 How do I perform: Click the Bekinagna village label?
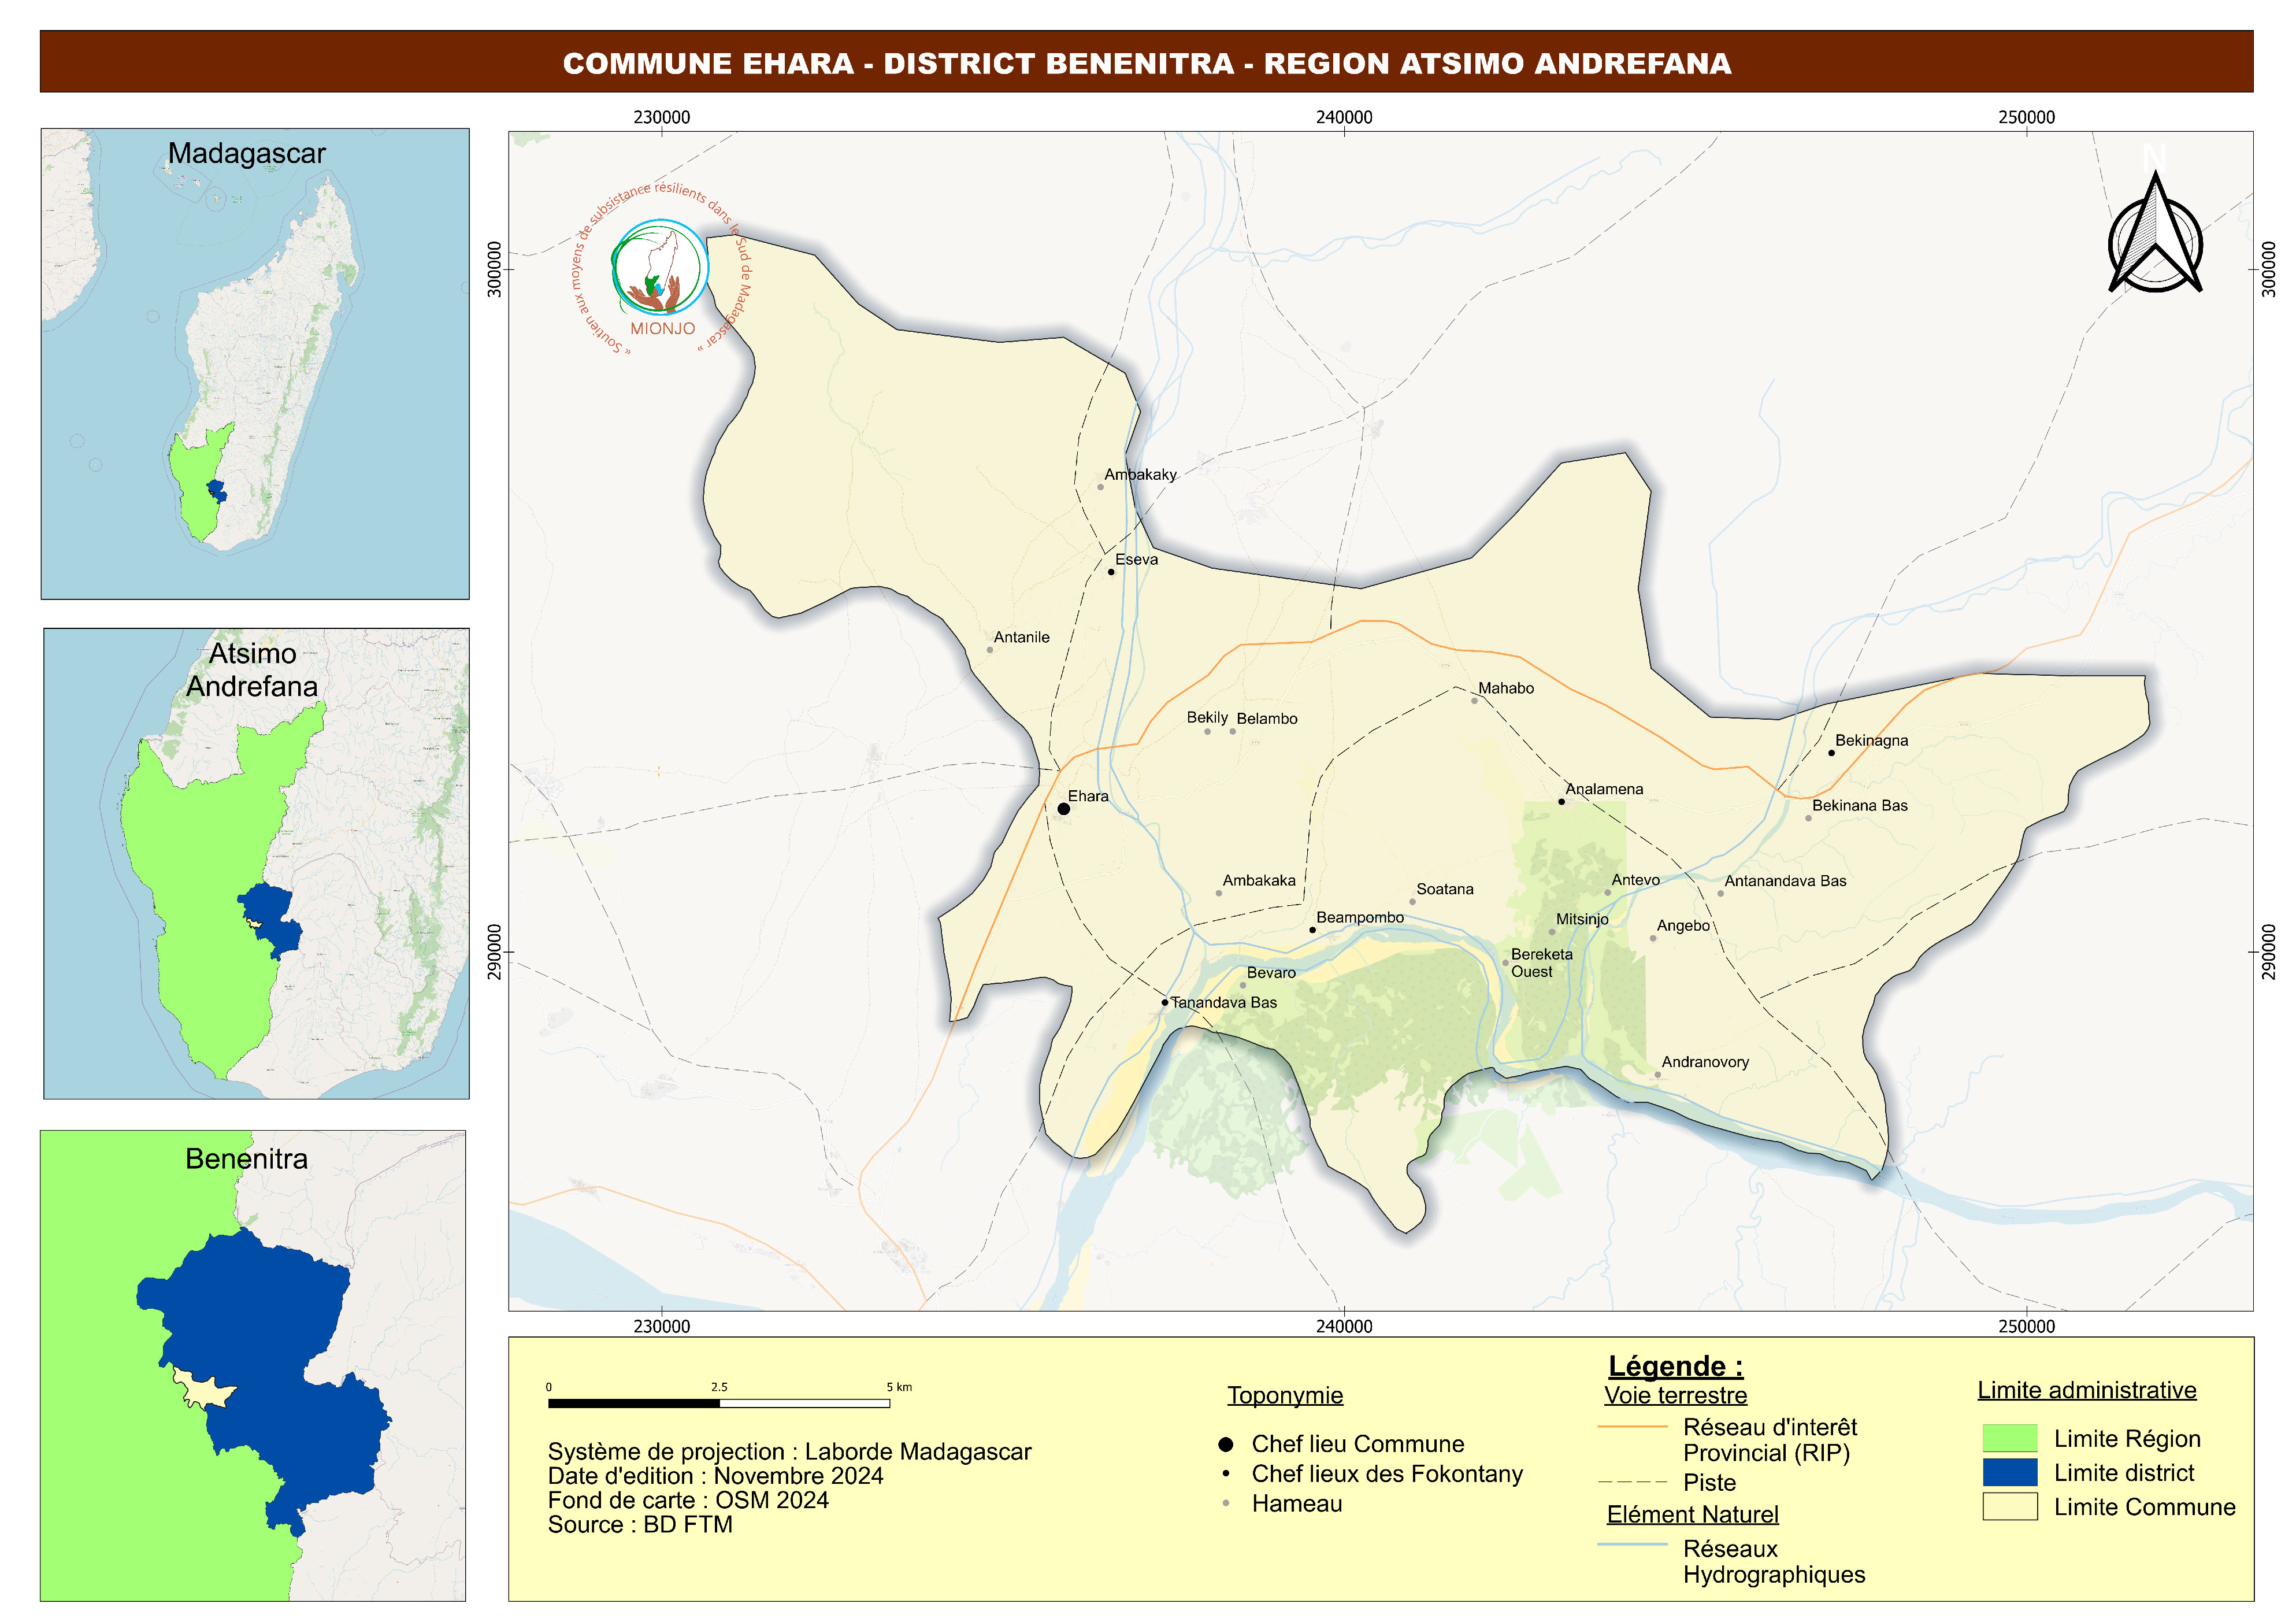click(1871, 741)
